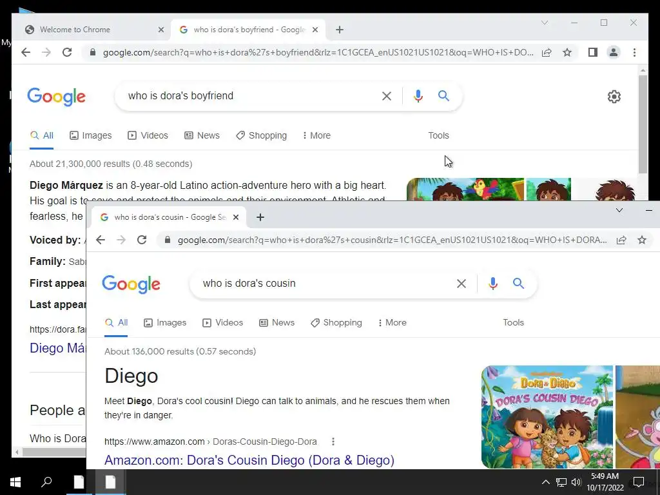Add new tab in cousin search window

[260, 217]
